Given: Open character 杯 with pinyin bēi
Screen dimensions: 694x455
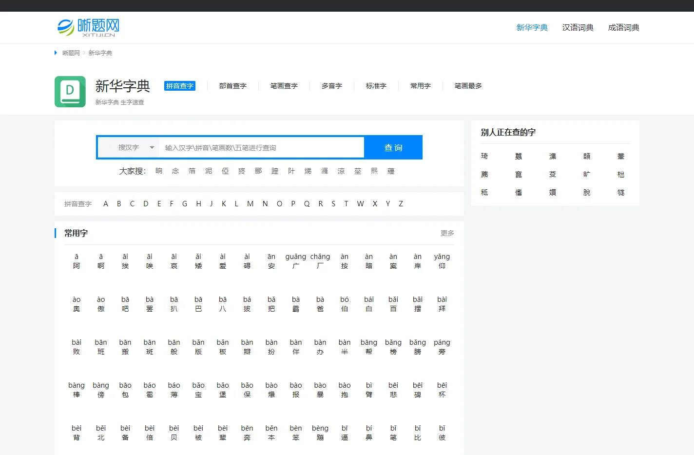Looking at the screenshot, I should pos(442,390).
